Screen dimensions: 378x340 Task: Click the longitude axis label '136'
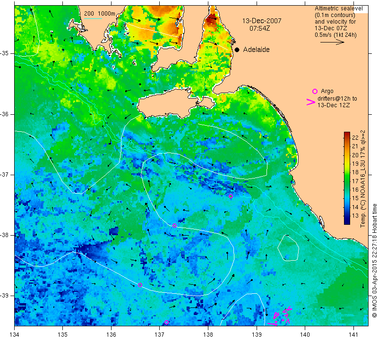[111, 335]
